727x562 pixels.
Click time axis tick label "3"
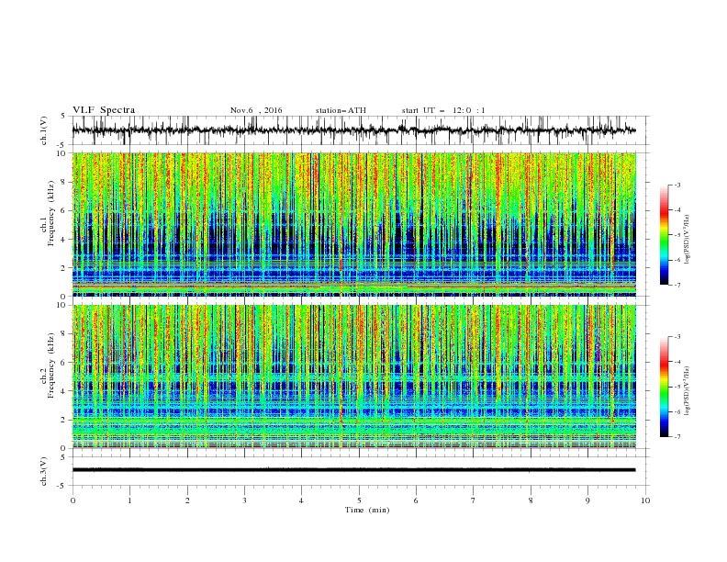244,500
